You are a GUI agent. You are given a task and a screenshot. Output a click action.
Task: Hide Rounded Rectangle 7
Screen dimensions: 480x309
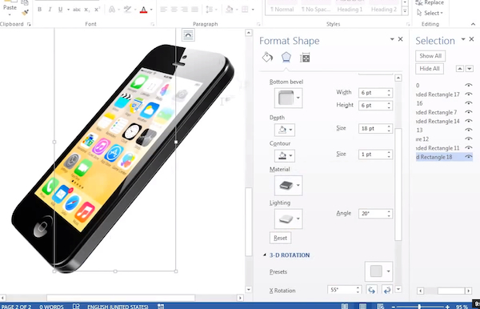(x=468, y=112)
